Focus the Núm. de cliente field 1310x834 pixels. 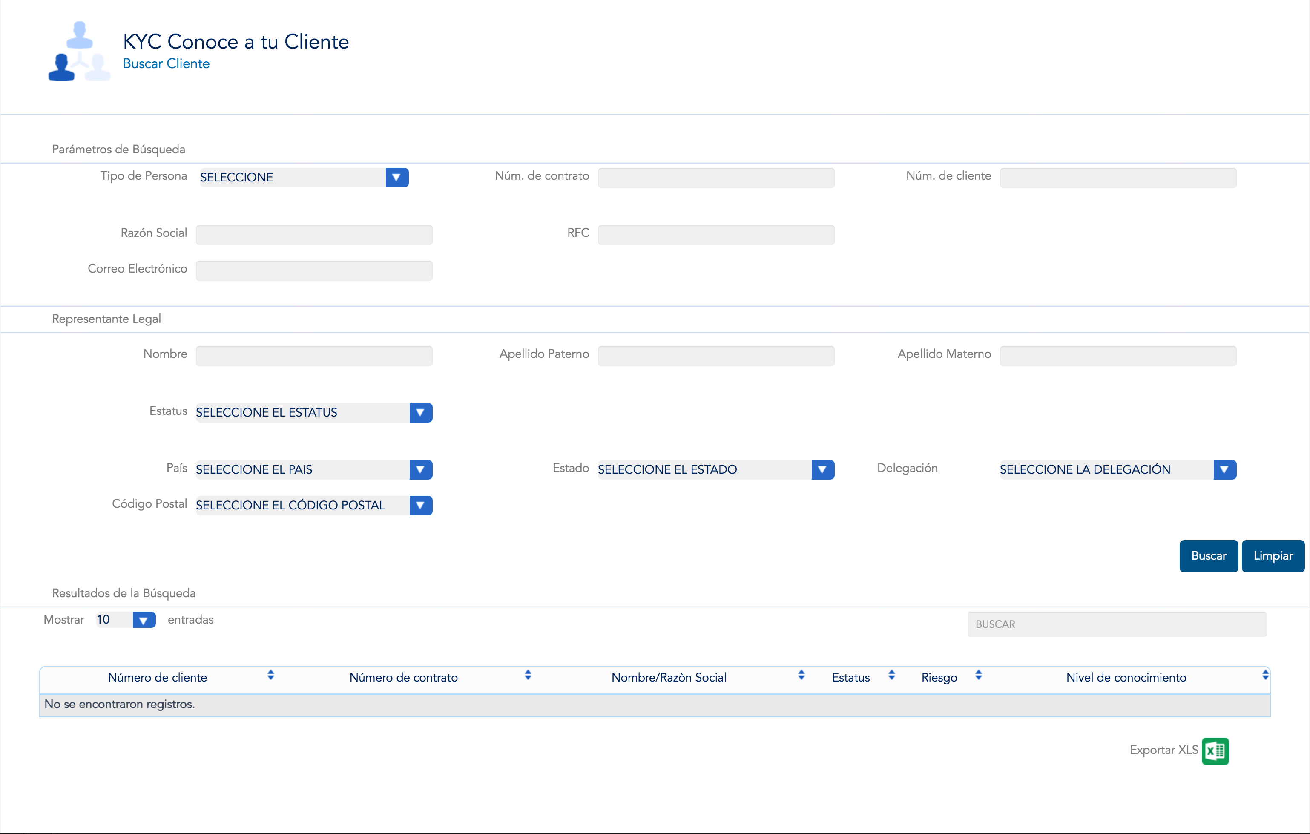[x=1118, y=178]
